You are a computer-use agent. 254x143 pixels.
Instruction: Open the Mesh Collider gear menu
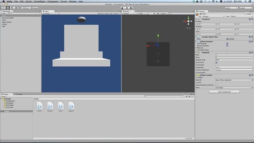pyautogui.click(x=252, y=75)
